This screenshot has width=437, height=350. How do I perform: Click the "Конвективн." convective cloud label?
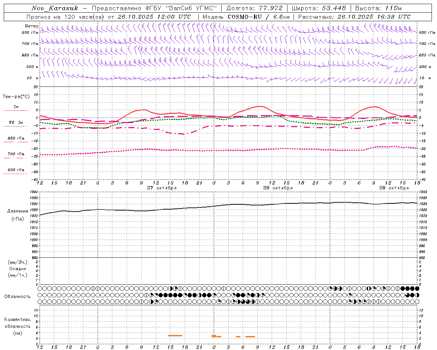[17, 320]
